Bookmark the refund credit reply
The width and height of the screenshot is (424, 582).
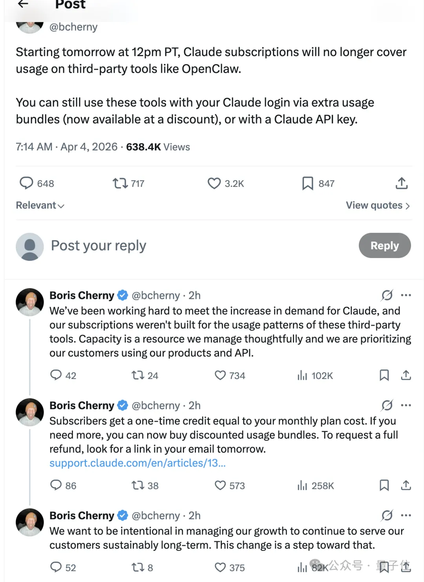tap(384, 485)
